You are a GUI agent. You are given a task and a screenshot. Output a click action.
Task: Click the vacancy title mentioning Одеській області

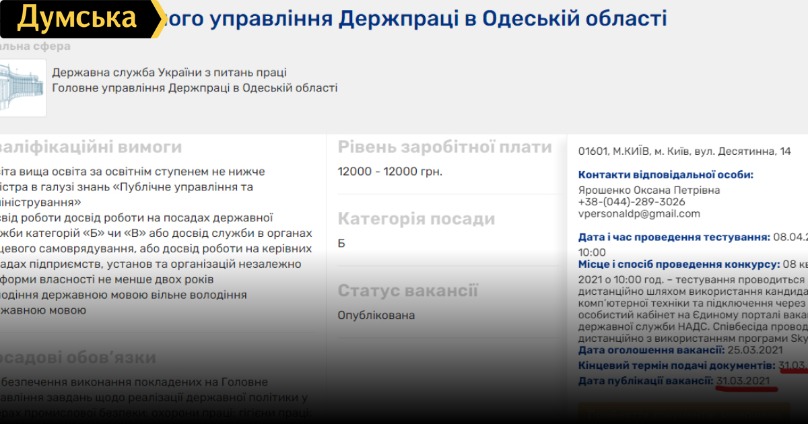click(x=417, y=18)
